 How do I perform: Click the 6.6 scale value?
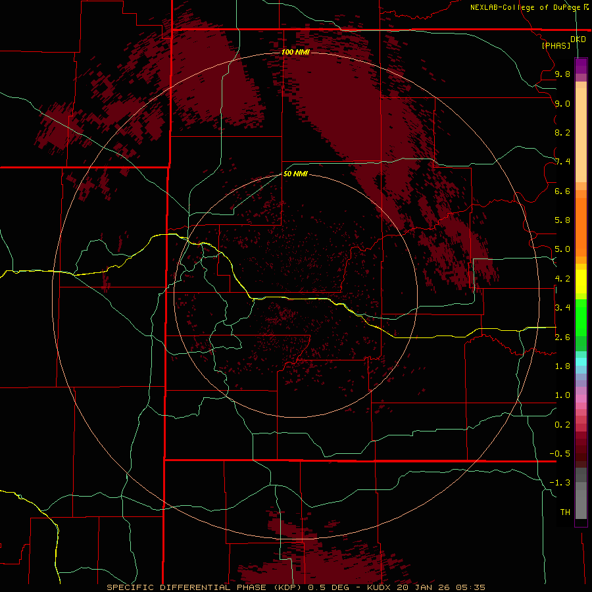point(562,191)
